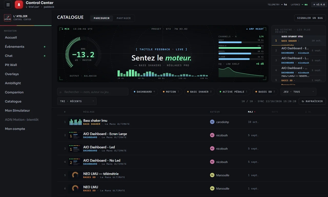The height and width of the screenshot is (197, 328).
Task: Open featured AIO Dashboard ranked number 4
Action: tap(299, 70)
